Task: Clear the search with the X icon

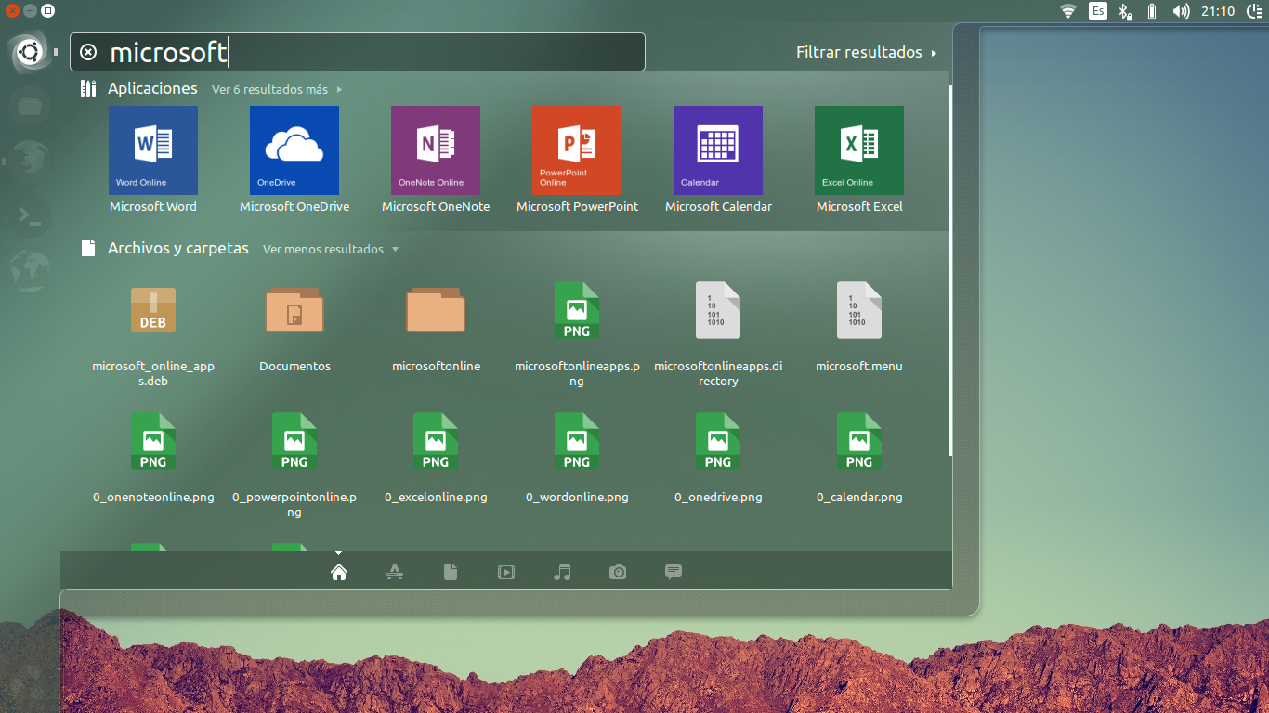Action: point(88,52)
